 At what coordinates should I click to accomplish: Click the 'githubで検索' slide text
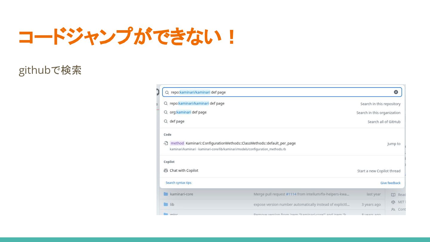point(50,71)
